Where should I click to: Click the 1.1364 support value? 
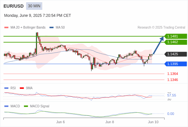[x=173, y=74]
